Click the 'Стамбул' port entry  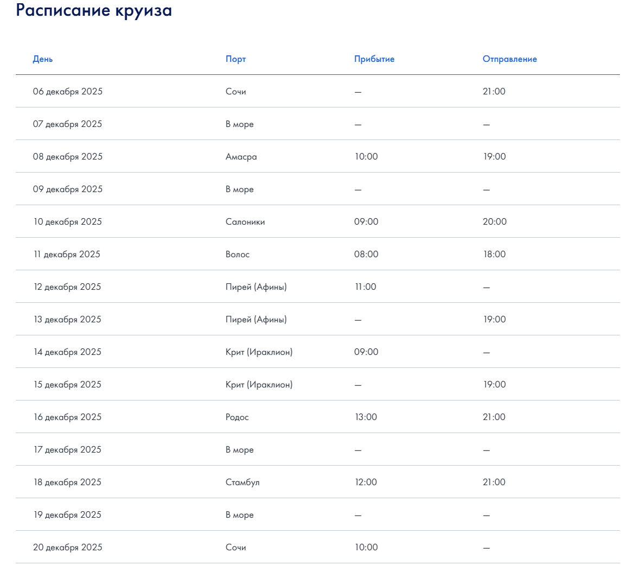coord(244,482)
